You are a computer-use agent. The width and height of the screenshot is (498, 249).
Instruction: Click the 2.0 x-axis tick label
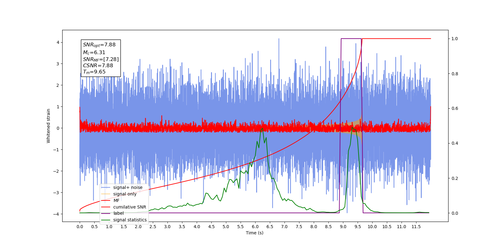click(138, 227)
